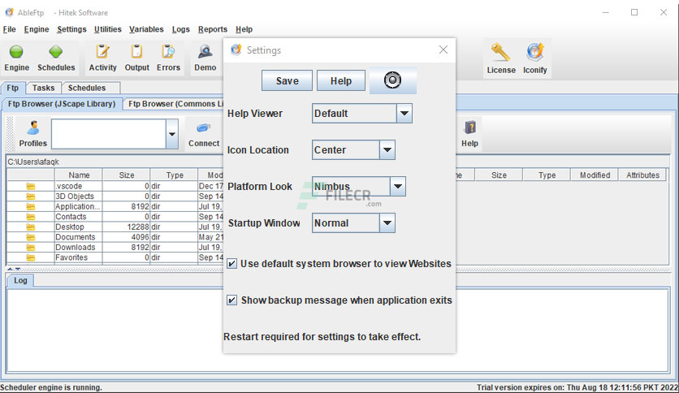This screenshot has width=679, height=393.
Task: Open the Help book icon in Ftp browser
Action: (x=469, y=128)
